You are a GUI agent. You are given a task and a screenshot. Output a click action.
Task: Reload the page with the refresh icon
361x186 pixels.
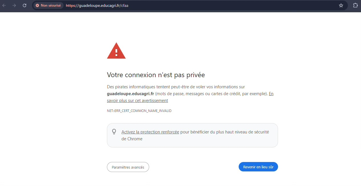pos(25,5)
